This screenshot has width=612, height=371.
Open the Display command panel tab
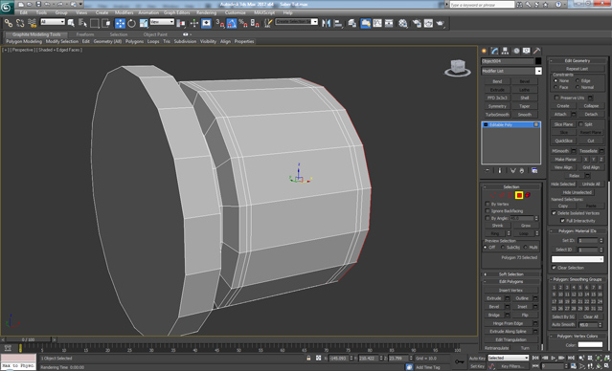pyautogui.click(x=527, y=51)
